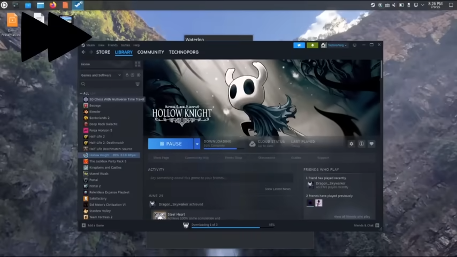Switch to the Library tab
This screenshot has width=457, height=257.
(124, 52)
